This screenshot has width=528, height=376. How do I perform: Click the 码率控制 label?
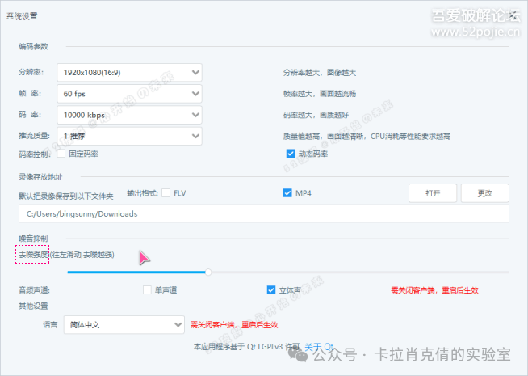pyautogui.click(x=35, y=154)
